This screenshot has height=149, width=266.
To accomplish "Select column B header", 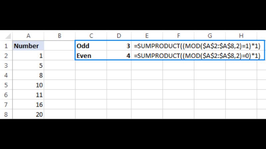I will click(x=60, y=36).
